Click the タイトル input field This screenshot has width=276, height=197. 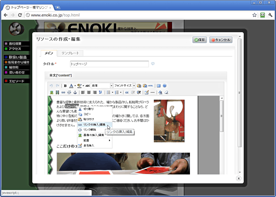coord(109,64)
